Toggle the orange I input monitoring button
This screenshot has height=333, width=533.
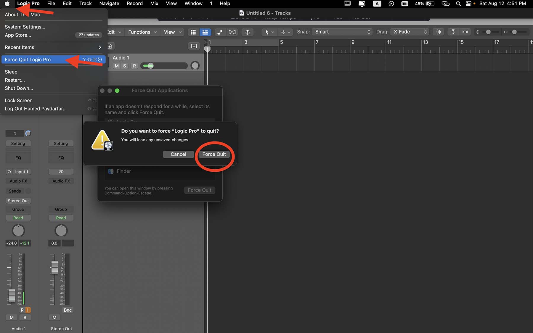pos(28,310)
